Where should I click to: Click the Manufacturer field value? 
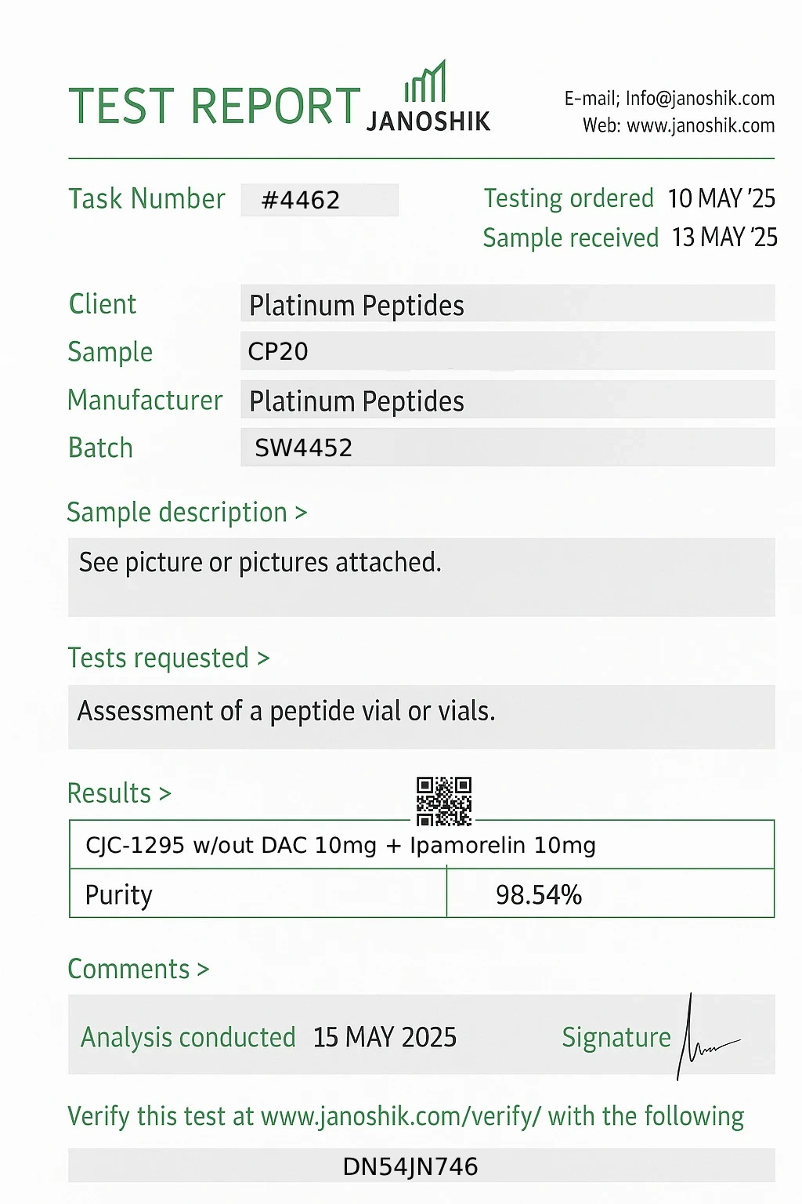point(507,401)
